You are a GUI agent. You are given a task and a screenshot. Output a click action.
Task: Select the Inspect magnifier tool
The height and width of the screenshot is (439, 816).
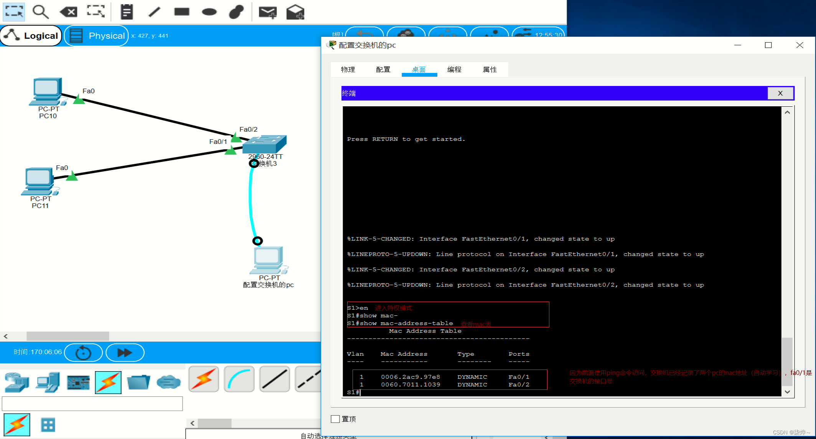40,12
